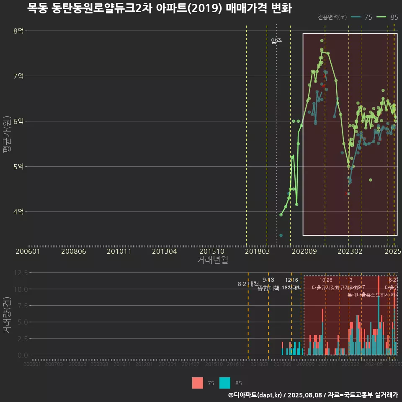Screen dimensions: 402x402
Task: Click the 9·13 date annotation
Action: (268, 280)
